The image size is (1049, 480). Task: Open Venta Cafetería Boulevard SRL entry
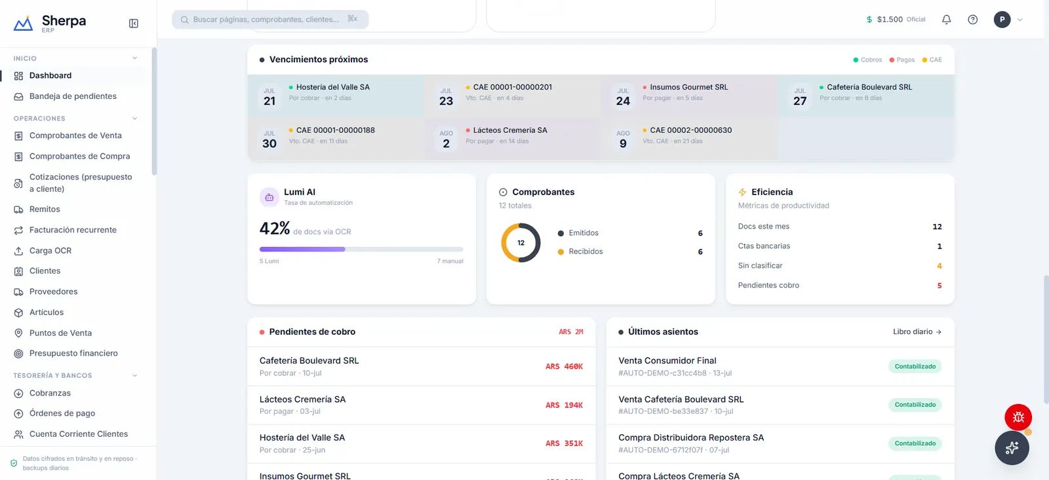coord(780,405)
